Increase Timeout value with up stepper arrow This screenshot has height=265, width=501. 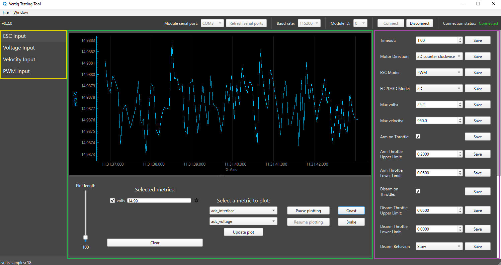coord(460,38)
